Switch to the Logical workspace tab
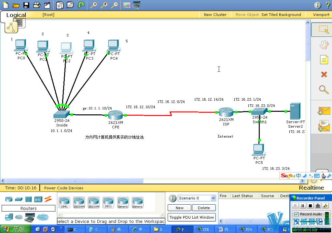The height and width of the screenshot is (233, 332). (x=16, y=15)
